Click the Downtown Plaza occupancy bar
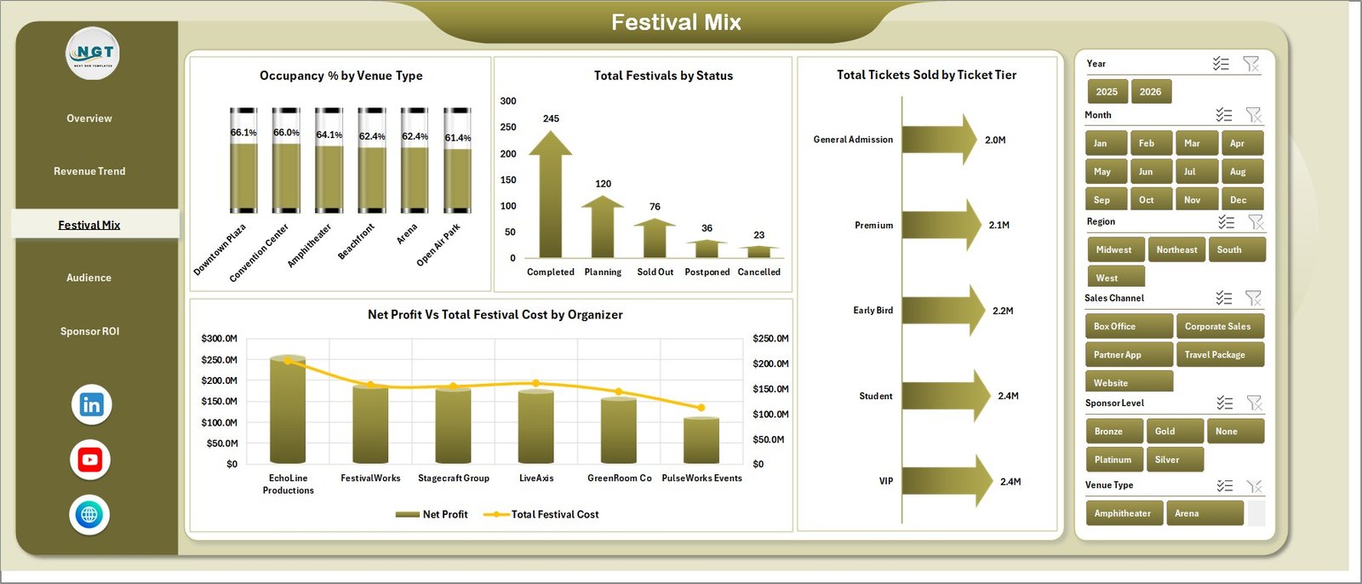Screen dimensions: 1362x584 tap(243, 160)
